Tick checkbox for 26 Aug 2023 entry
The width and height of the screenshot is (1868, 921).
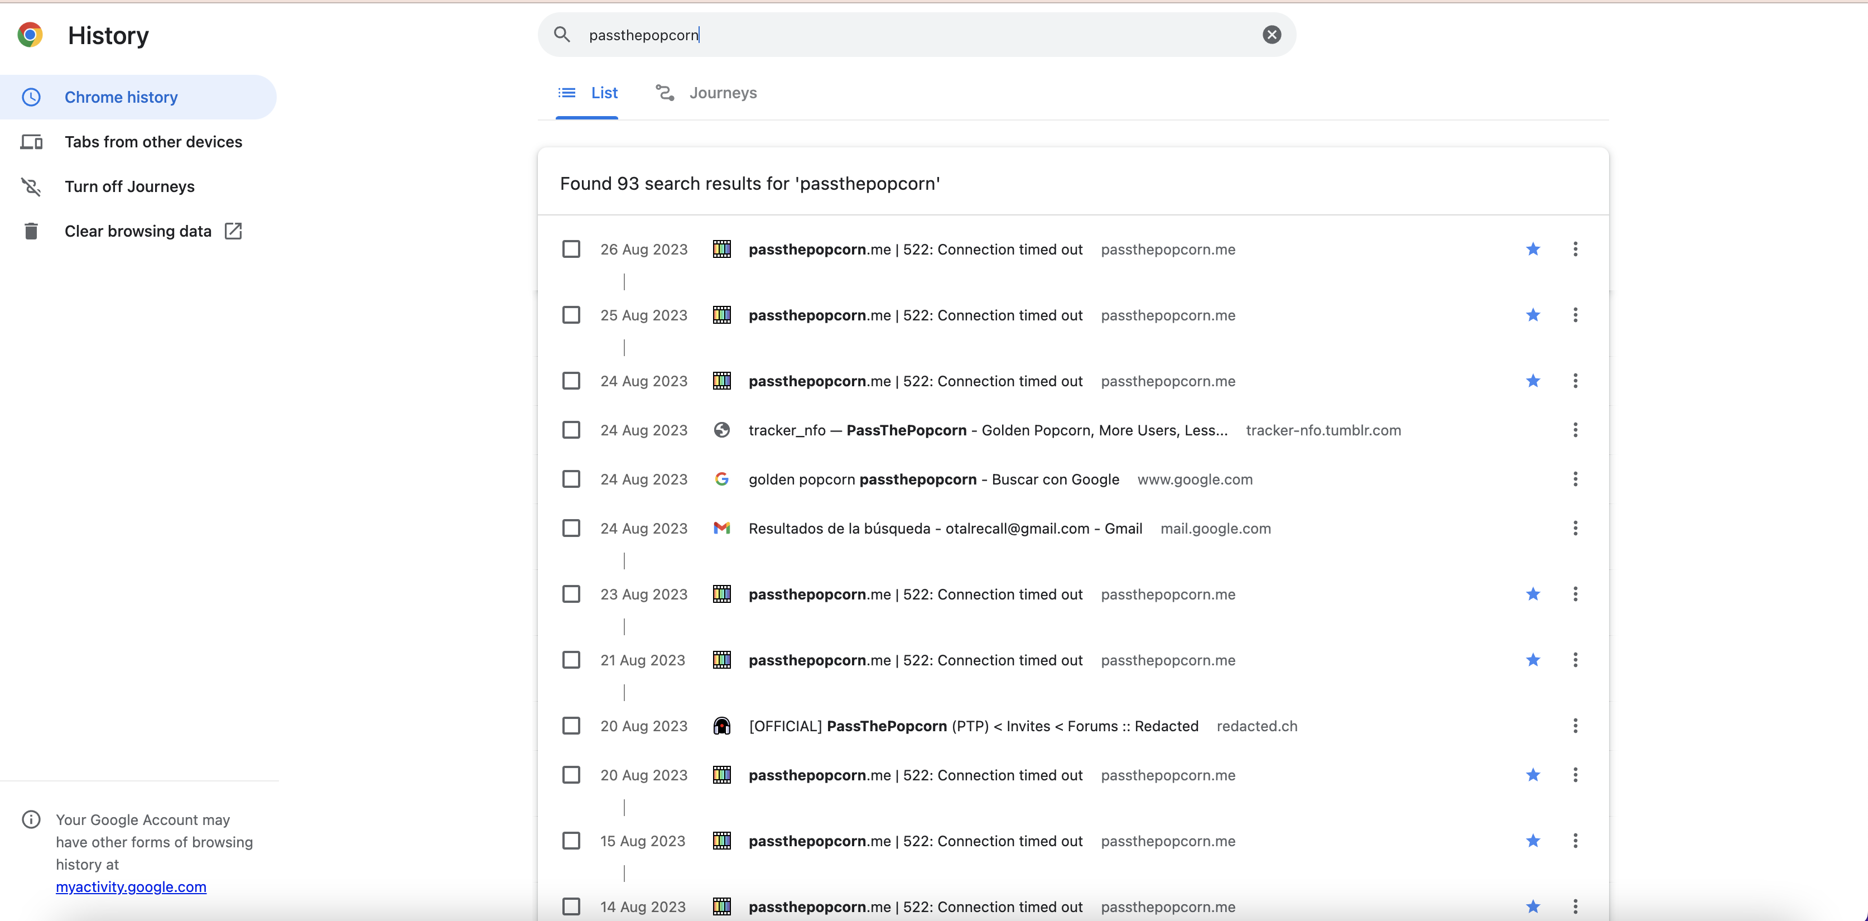pos(571,250)
